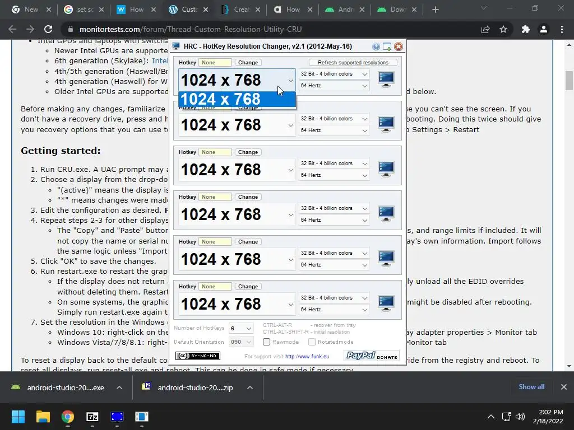Viewport: 574px width, 430px height.
Task: Apply resolution with first row's monitor icon
Action: pos(386,80)
